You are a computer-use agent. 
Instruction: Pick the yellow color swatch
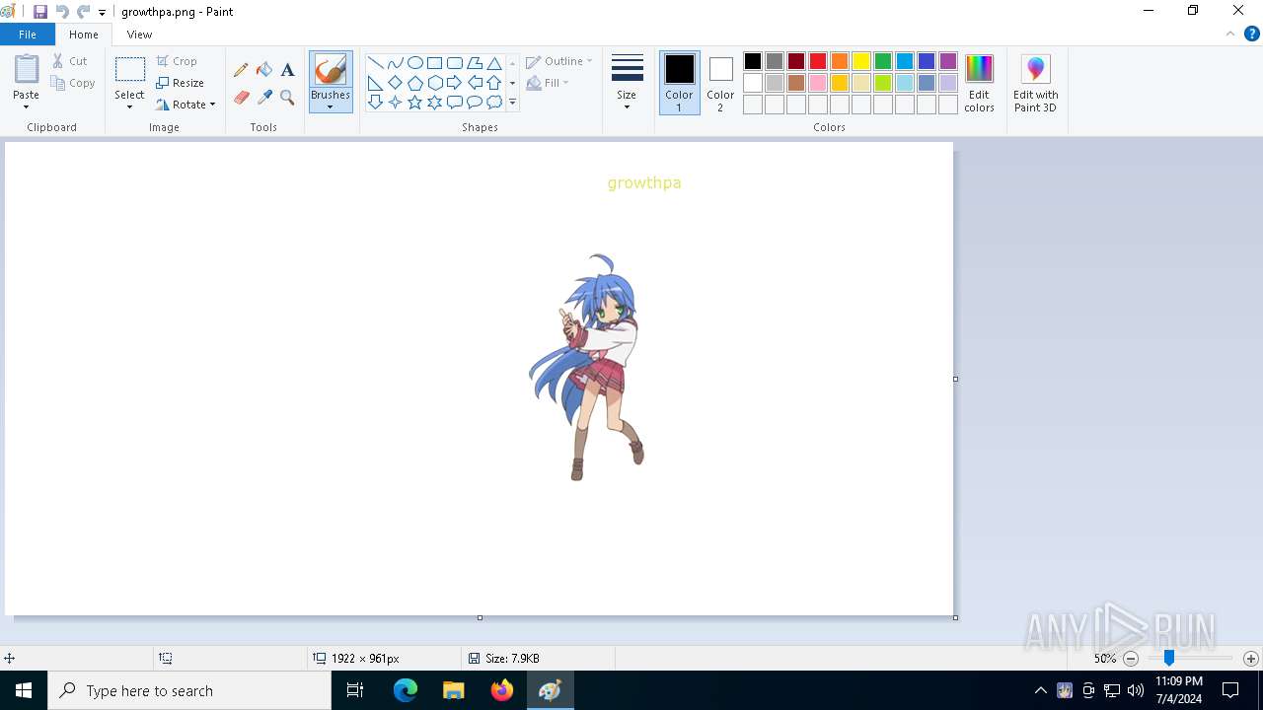861,61
